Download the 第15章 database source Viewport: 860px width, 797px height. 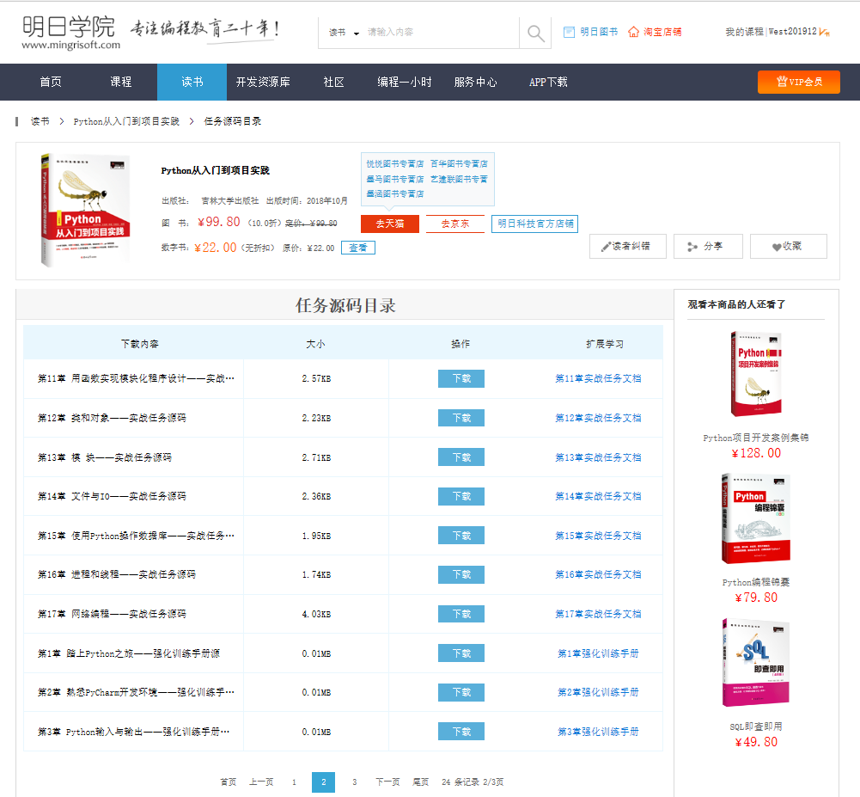tap(461, 535)
